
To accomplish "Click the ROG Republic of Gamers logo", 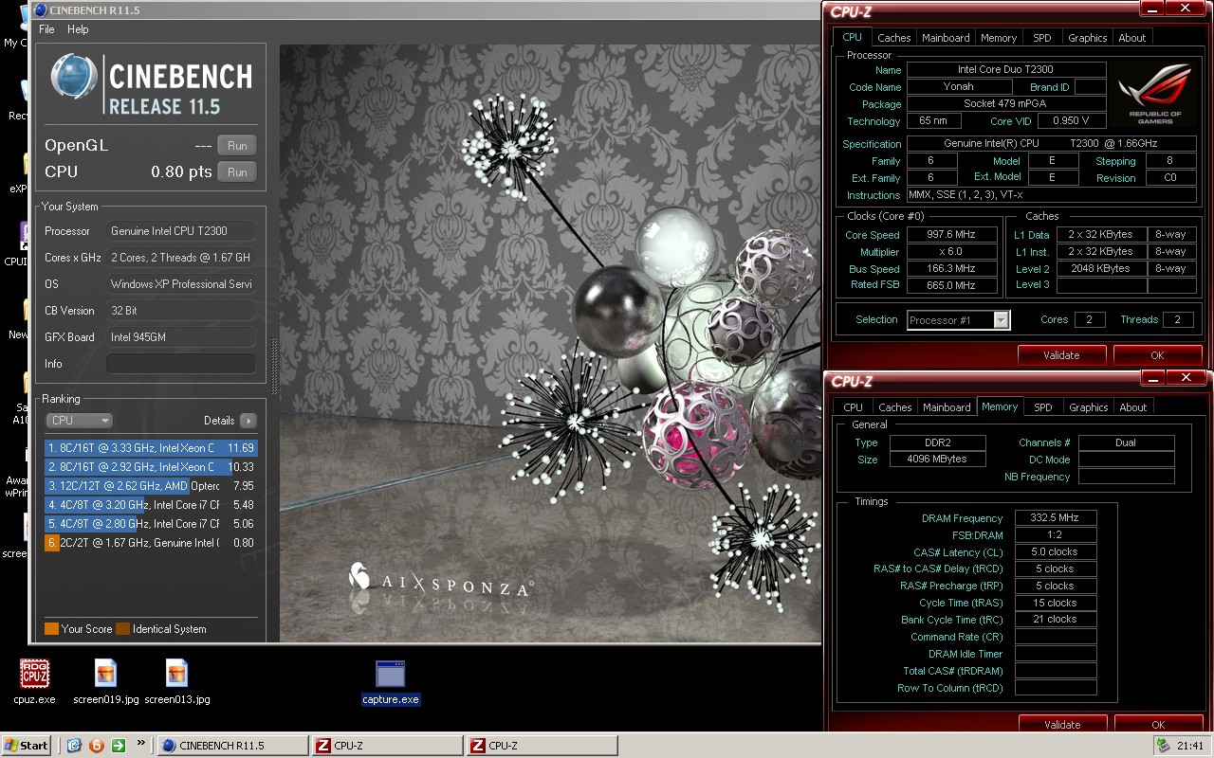I will pos(1154,95).
